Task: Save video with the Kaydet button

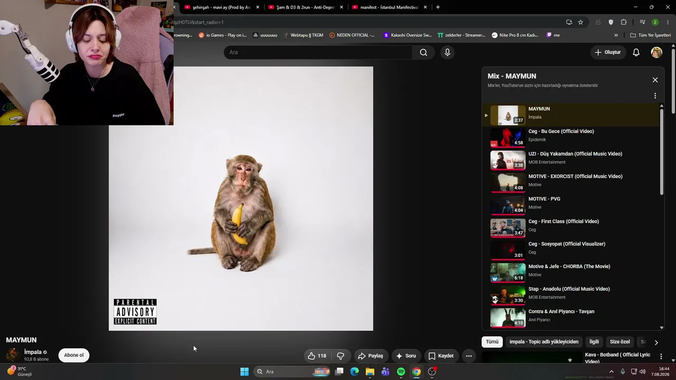Action: [441, 356]
